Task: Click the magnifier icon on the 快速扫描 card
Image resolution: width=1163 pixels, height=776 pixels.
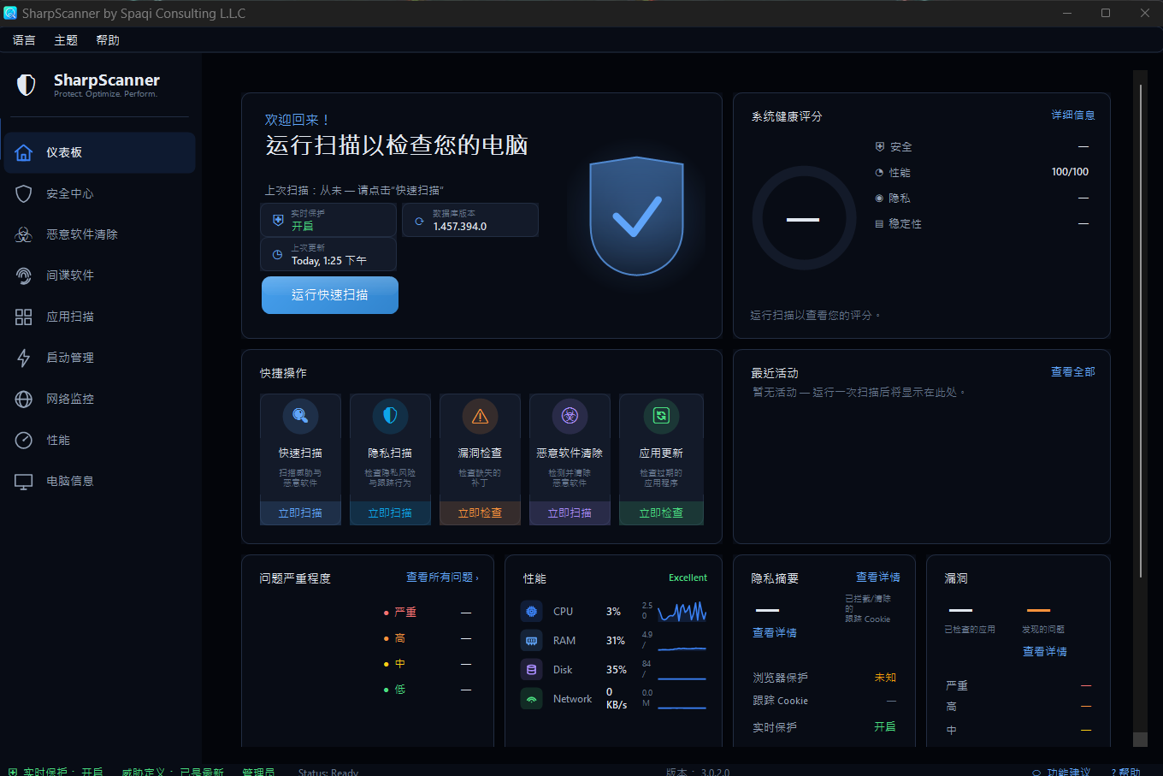Action: click(x=300, y=416)
